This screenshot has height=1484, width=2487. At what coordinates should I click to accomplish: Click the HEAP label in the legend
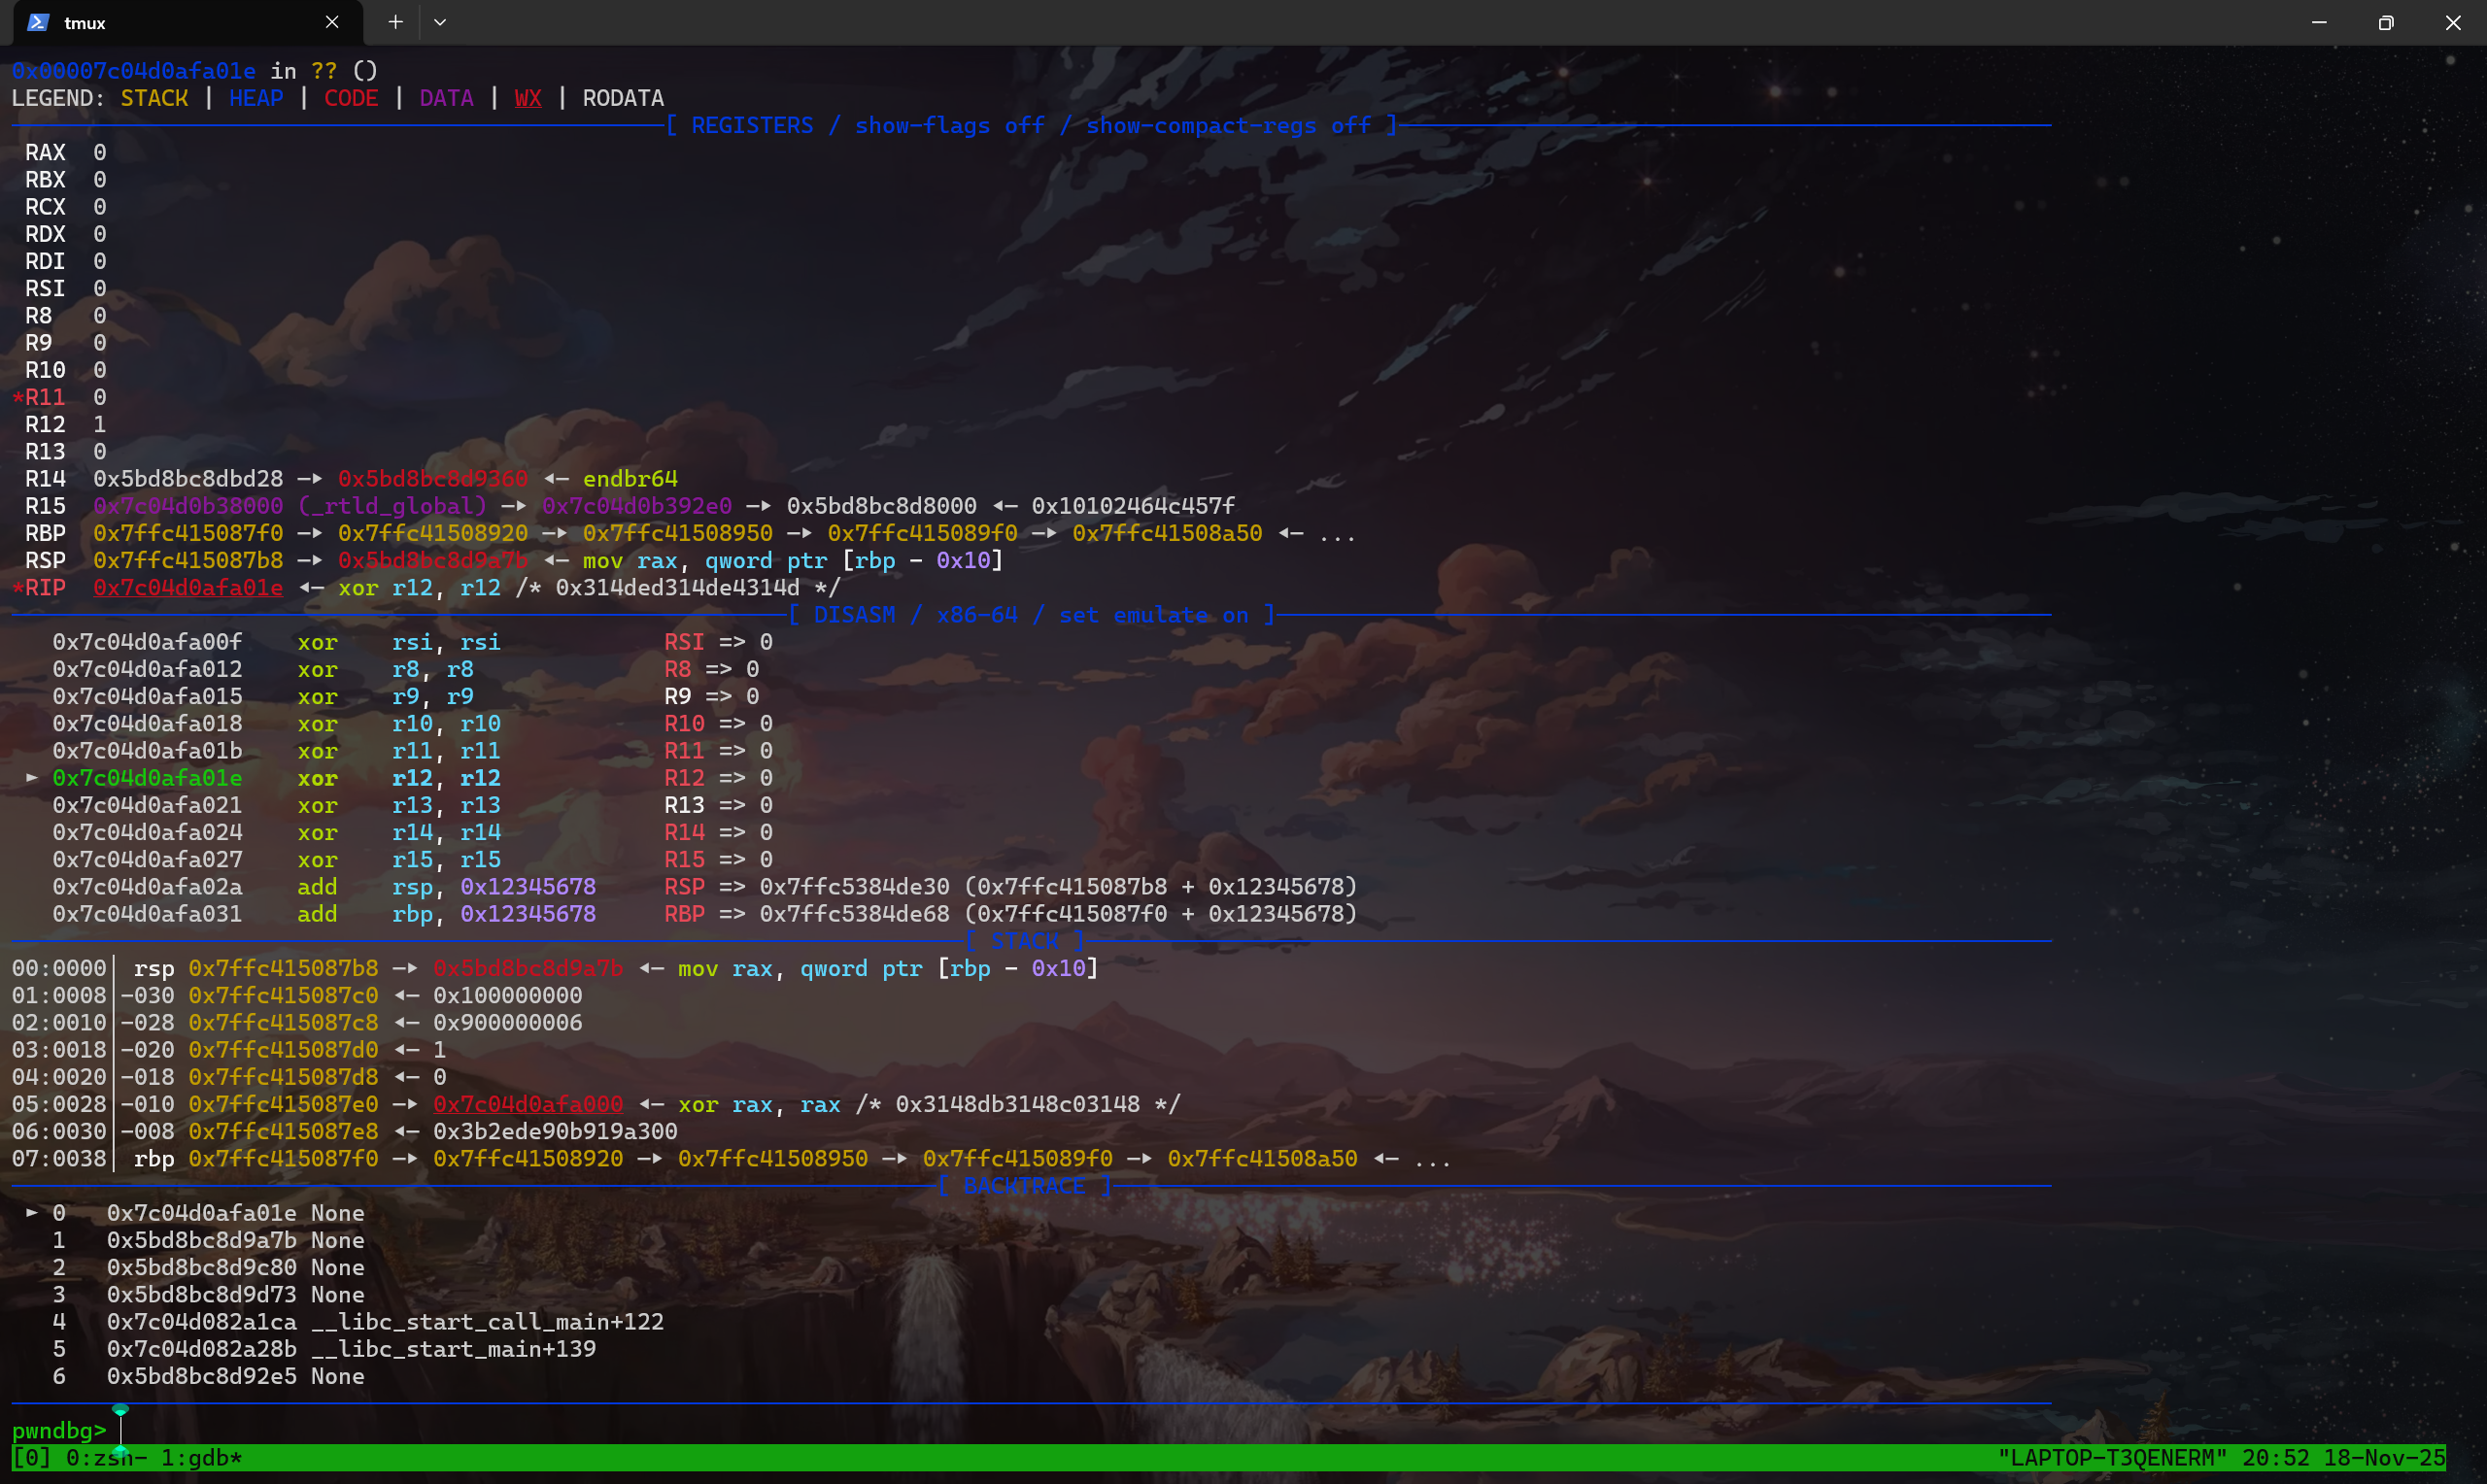(256, 98)
